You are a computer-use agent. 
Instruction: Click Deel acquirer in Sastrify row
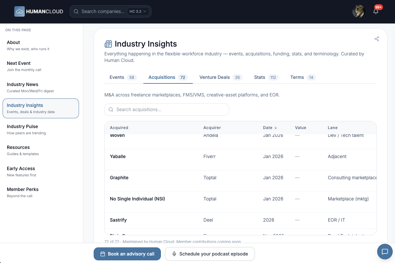[208, 220]
